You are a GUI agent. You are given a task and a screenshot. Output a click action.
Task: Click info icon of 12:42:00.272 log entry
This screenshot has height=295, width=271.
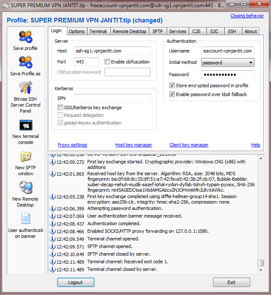[x=53, y=162]
